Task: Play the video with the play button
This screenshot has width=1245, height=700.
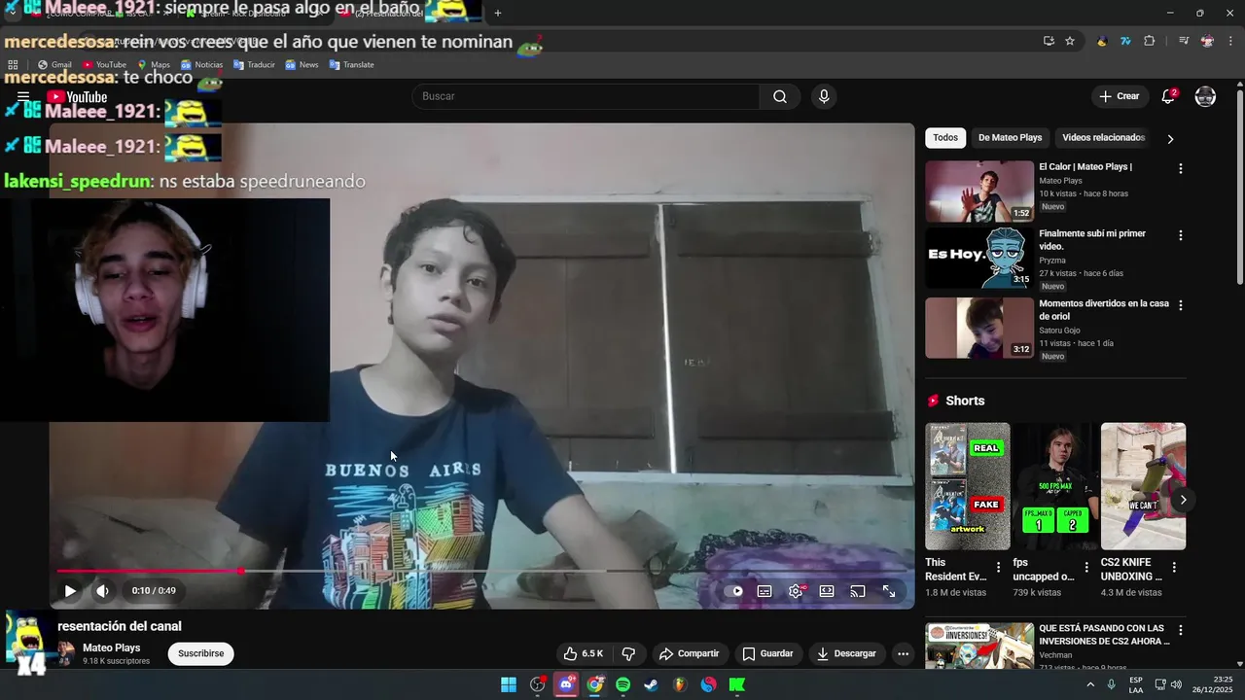Action: point(70,590)
